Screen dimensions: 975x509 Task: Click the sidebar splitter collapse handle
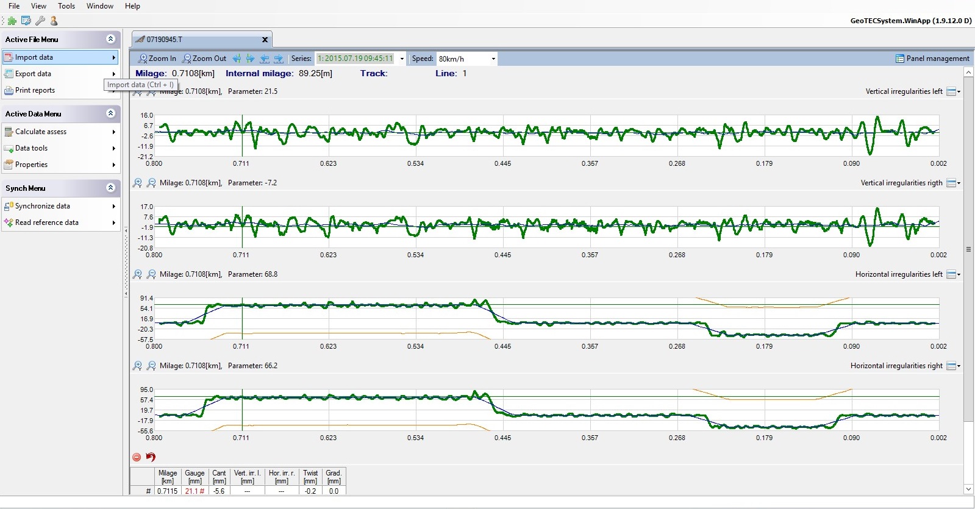point(126,261)
